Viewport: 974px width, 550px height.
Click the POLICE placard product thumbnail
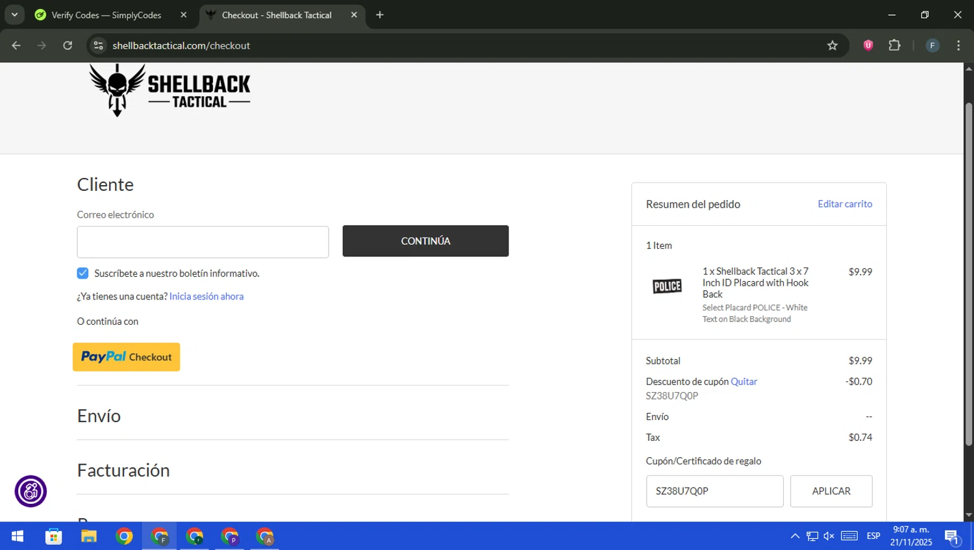coord(667,286)
